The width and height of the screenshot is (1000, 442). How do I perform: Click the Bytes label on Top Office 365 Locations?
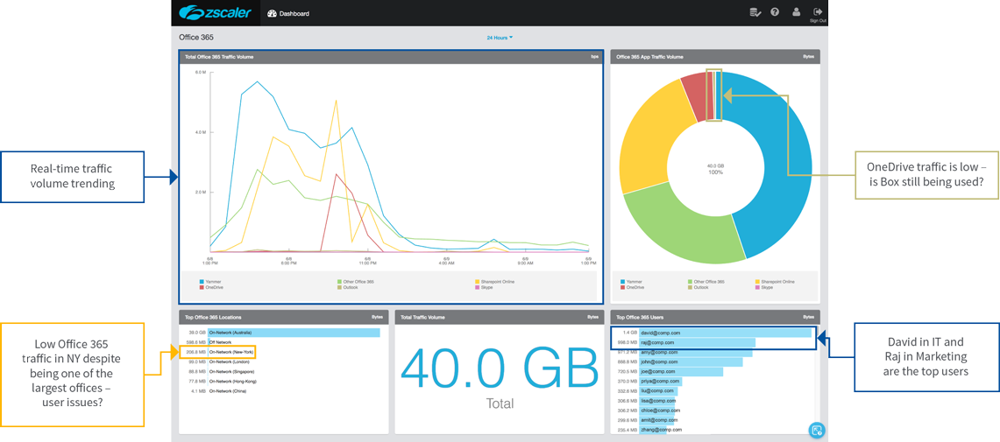(x=378, y=317)
